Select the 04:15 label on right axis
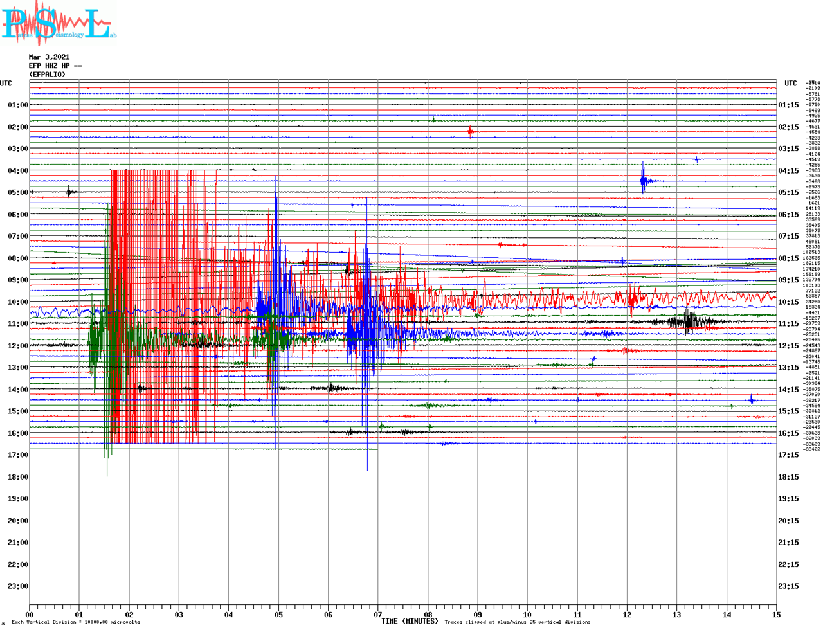This screenshot has width=823, height=630. click(788, 171)
